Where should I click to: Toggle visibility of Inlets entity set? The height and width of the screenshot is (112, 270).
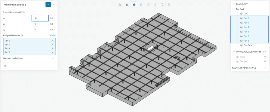pos(265,57)
